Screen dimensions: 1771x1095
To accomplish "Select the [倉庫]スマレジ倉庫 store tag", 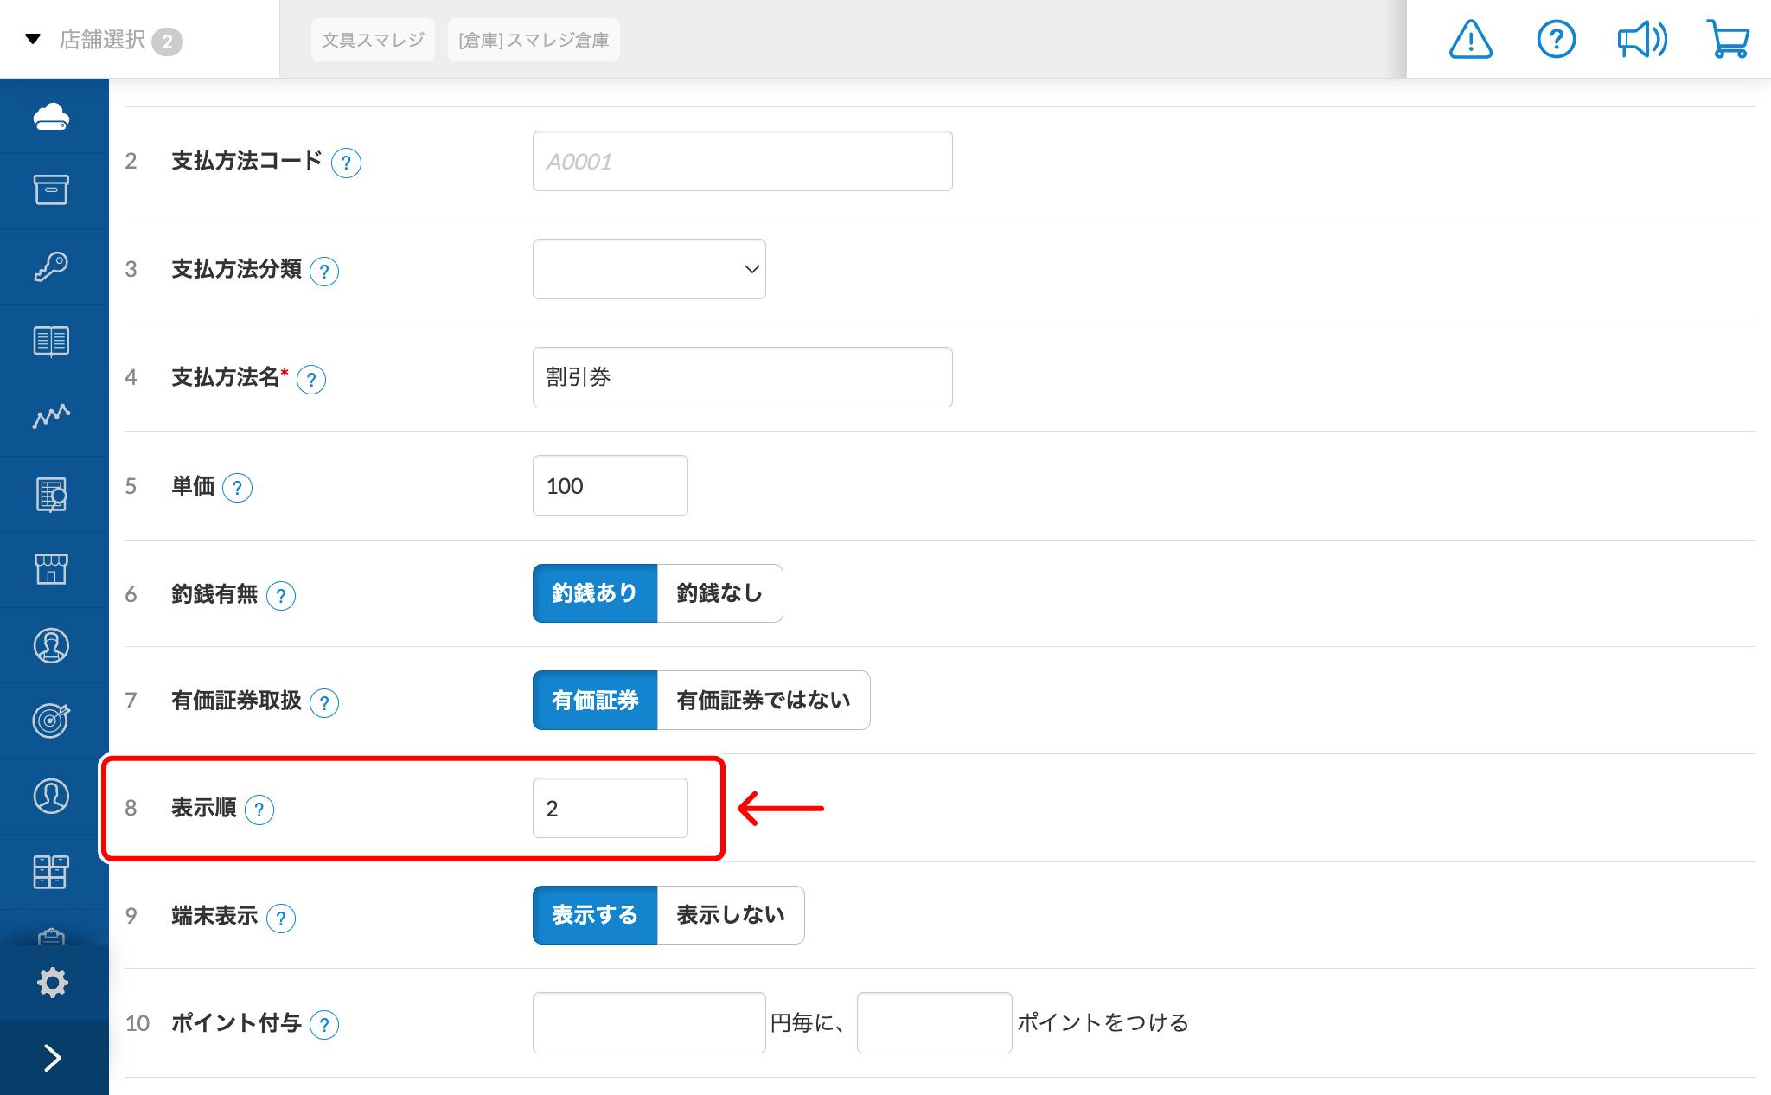I will pos(534,40).
